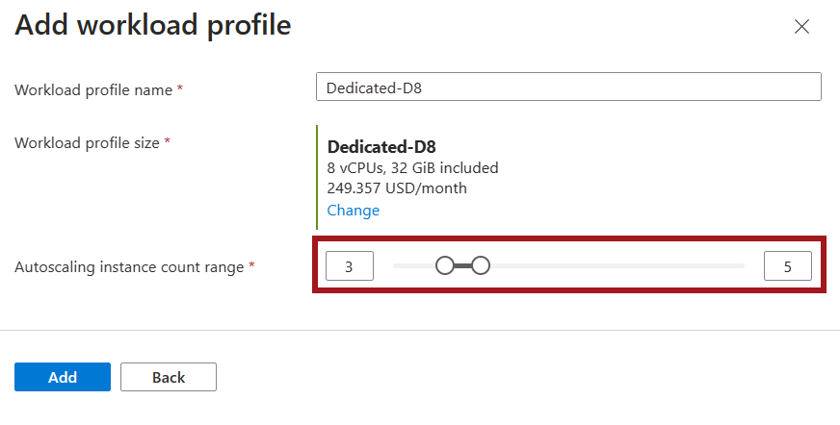This screenshot has height=425, width=840.
Task: Click the "Autoscaling instance count range" label
Action: [129, 267]
